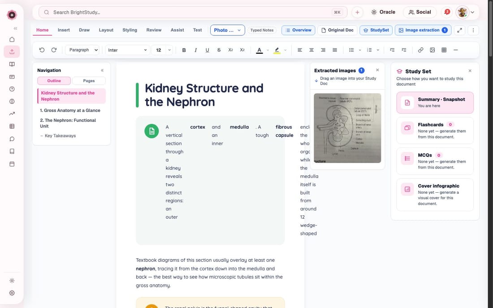Insert a numbered list
493x308 pixels.
[369, 50]
